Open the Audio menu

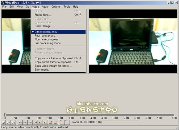(x=45, y=7)
